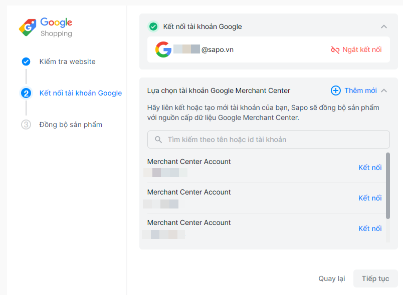Click Thêm mới to add account

pos(360,90)
